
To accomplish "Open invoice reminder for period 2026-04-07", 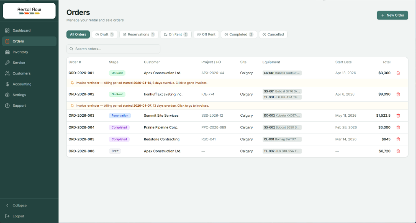I will pyautogui.click(x=237, y=106).
